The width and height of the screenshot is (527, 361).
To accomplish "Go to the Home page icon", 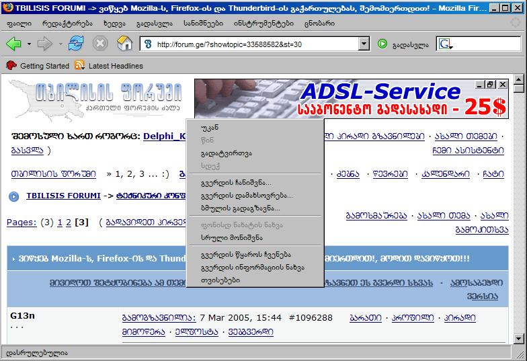I will coord(125,43).
